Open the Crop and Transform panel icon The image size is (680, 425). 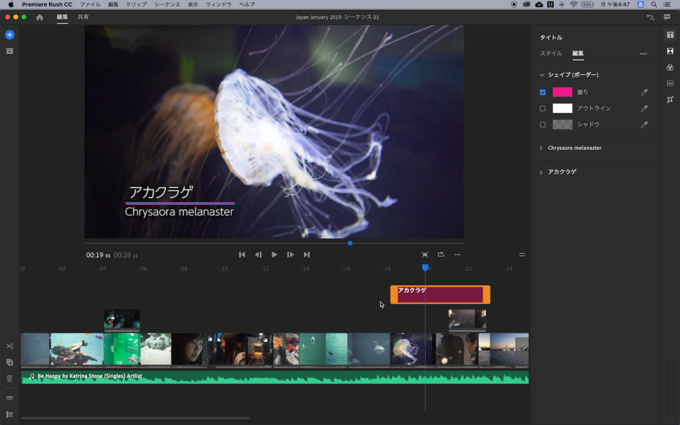[x=670, y=100]
